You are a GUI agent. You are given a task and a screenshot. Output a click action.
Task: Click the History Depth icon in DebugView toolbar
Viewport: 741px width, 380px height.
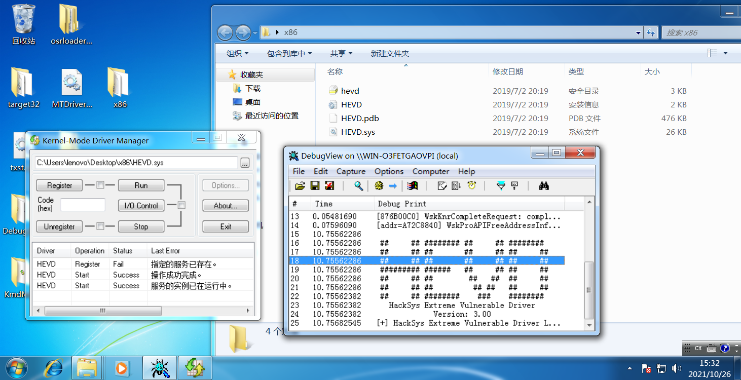click(x=515, y=186)
